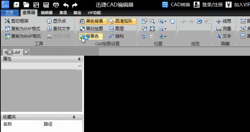Open the 文件 file menu
Screen dimensions: 250x132
pyautogui.click(x=9, y=13)
